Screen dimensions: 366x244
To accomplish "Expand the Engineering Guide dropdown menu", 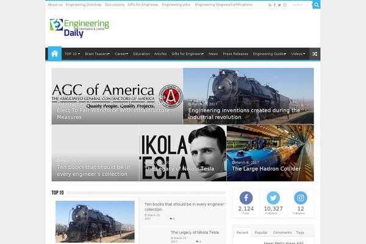I will click(x=270, y=54).
